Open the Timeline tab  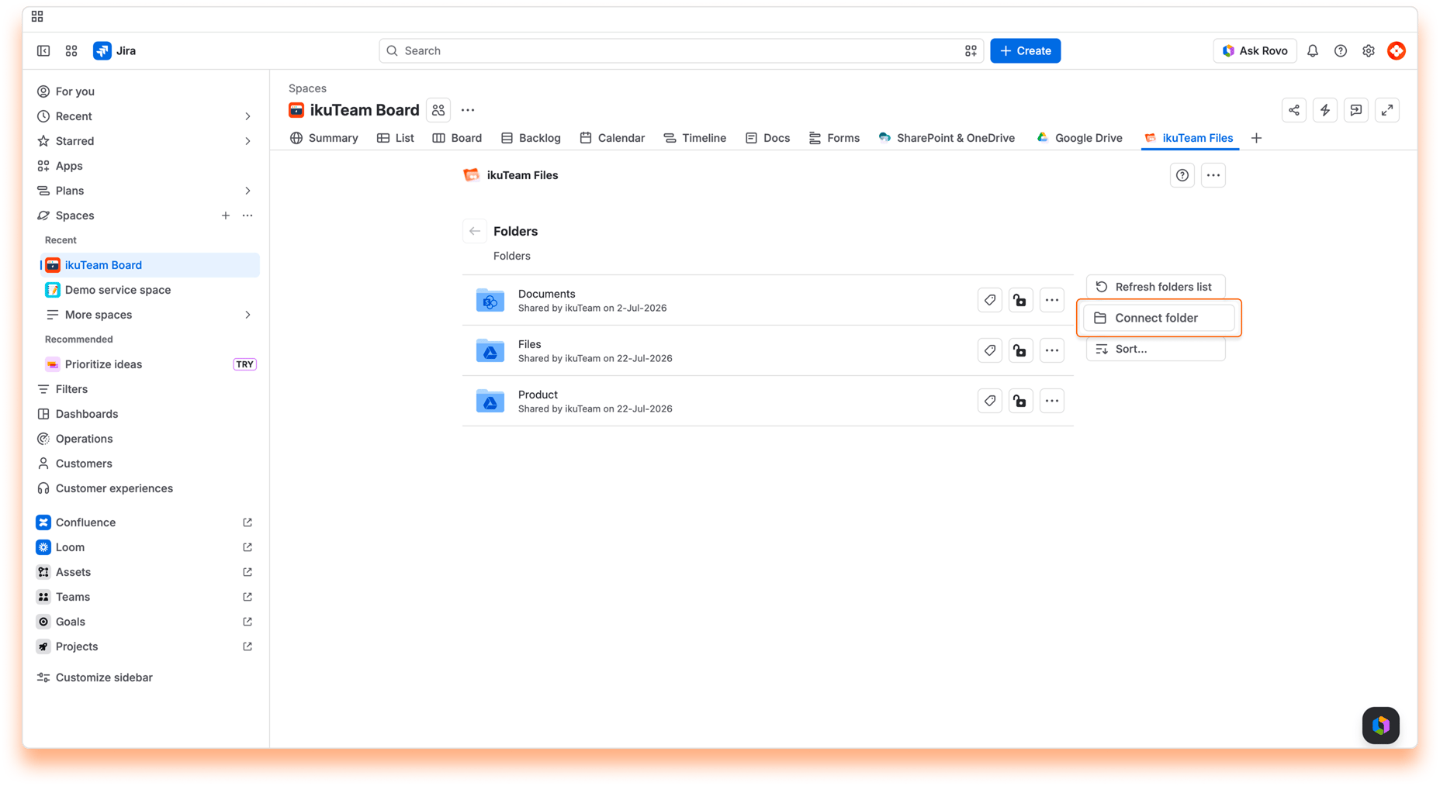point(695,138)
